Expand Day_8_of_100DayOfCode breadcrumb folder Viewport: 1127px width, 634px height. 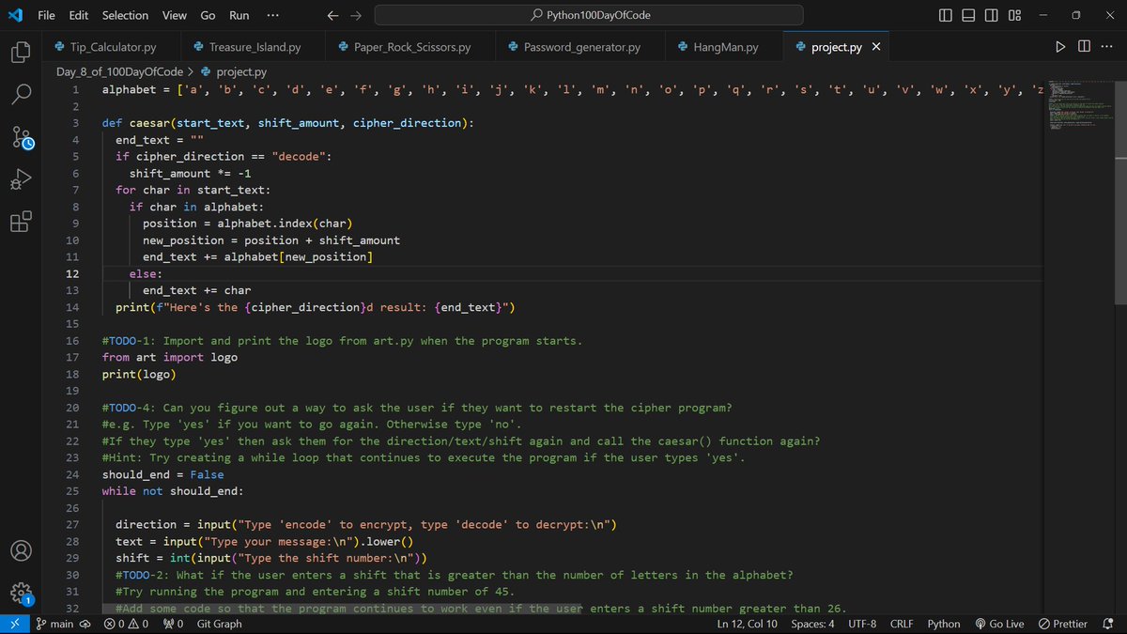pyautogui.click(x=119, y=71)
